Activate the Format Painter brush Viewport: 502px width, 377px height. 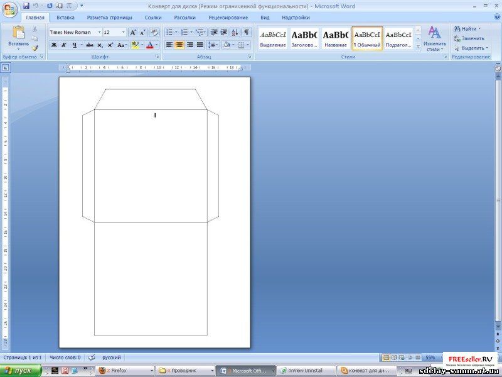point(35,48)
